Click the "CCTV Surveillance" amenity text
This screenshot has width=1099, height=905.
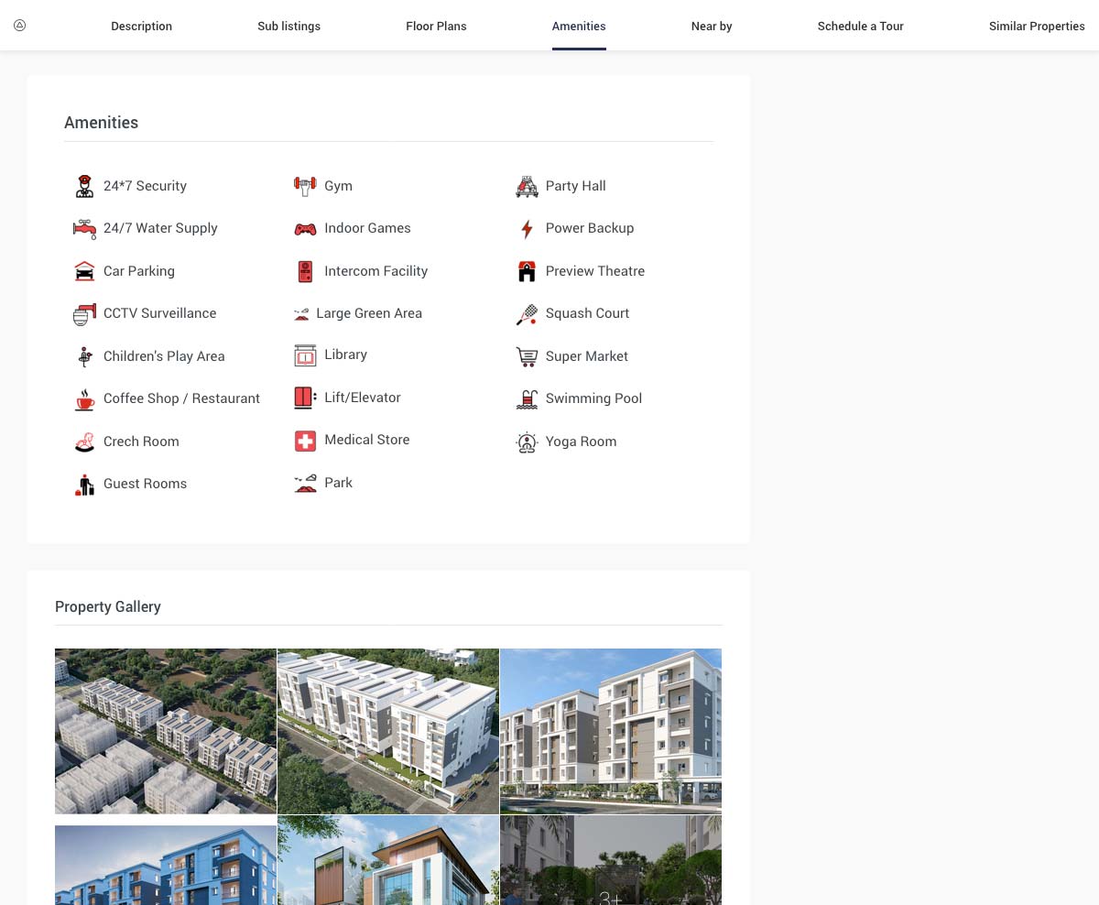click(x=160, y=313)
